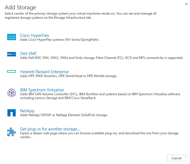Open Get plug-in for another storage link
This screenshot has width=190, height=164.
[50, 129]
